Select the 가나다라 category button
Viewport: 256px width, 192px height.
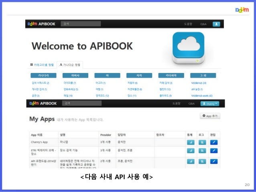(x=43, y=75)
